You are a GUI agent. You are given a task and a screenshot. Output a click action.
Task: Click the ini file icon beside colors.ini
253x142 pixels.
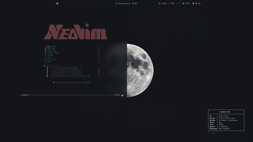pos(47,72)
